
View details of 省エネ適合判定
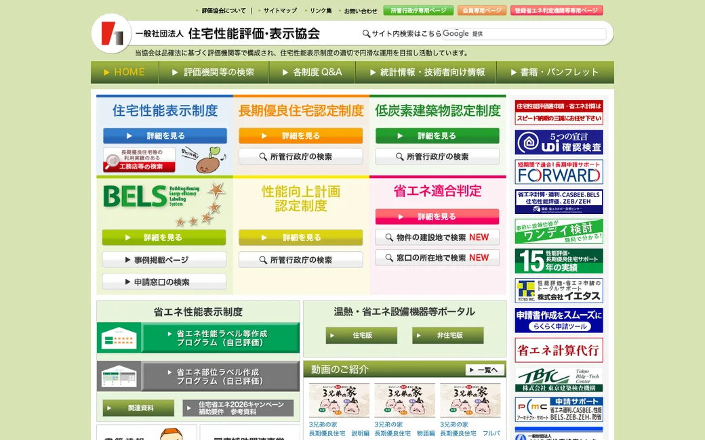click(437, 217)
